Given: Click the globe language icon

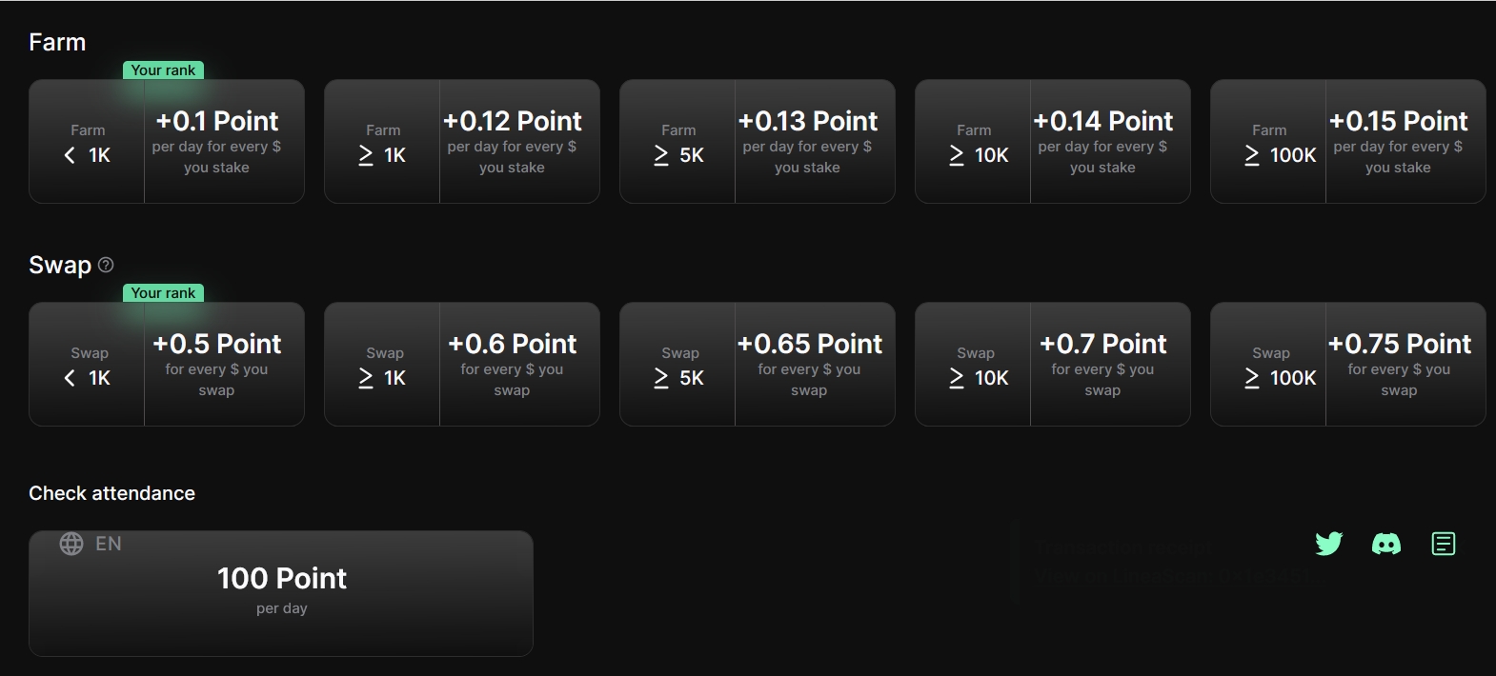Looking at the screenshot, I should pyautogui.click(x=71, y=544).
